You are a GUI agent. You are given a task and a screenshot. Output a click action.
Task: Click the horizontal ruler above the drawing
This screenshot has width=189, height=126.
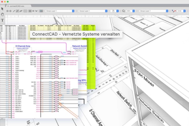tap(96, 16)
